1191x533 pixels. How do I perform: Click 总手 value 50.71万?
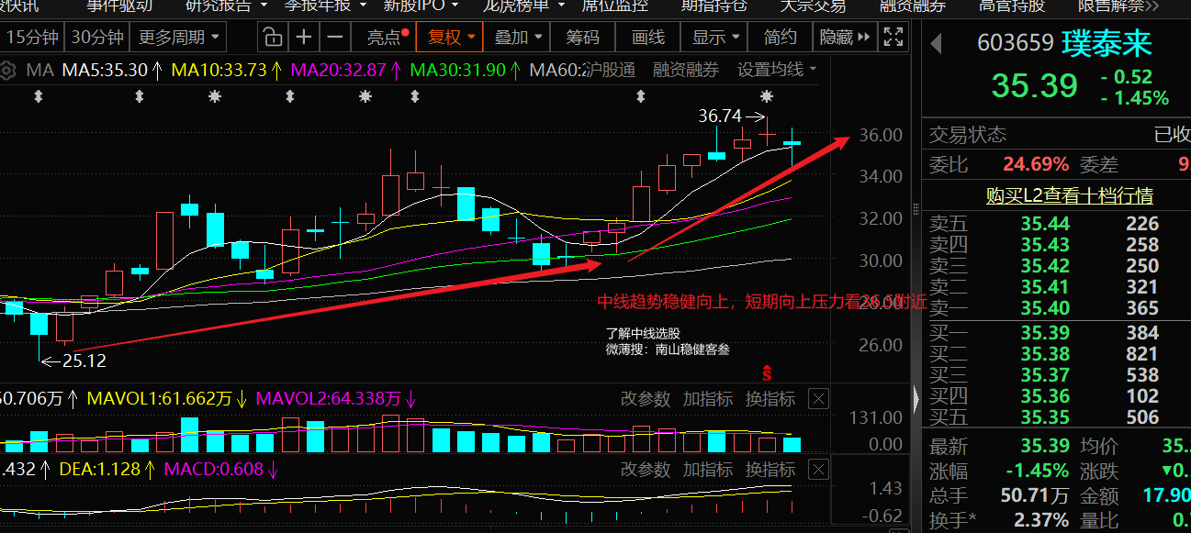pyautogui.click(x=1034, y=495)
